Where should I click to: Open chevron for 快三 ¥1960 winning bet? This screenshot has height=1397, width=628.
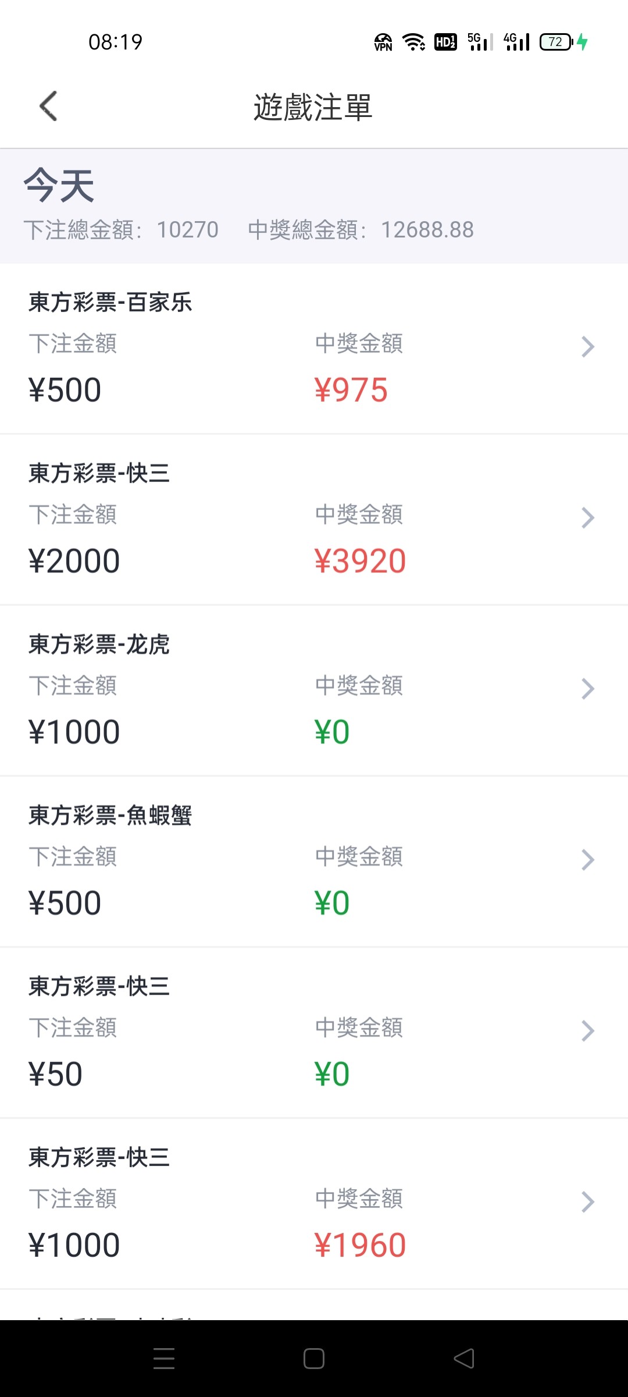click(587, 1203)
